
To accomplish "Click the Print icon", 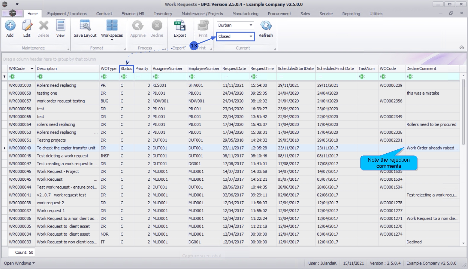I will tap(203, 26).
